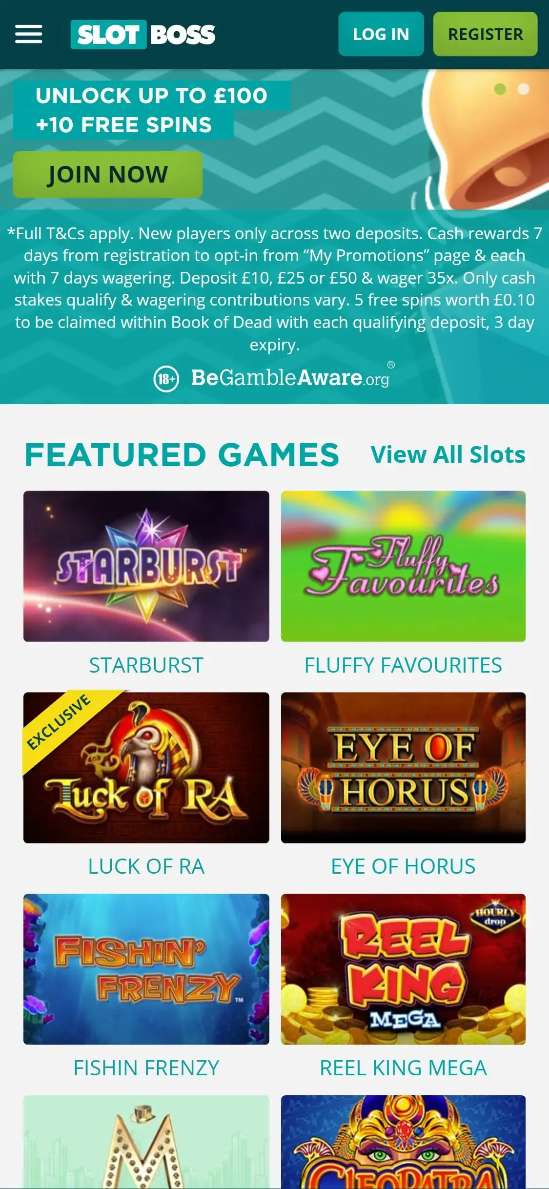Open the Eye of Horus game thumbnail
The width and height of the screenshot is (549, 1189).
tap(403, 767)
